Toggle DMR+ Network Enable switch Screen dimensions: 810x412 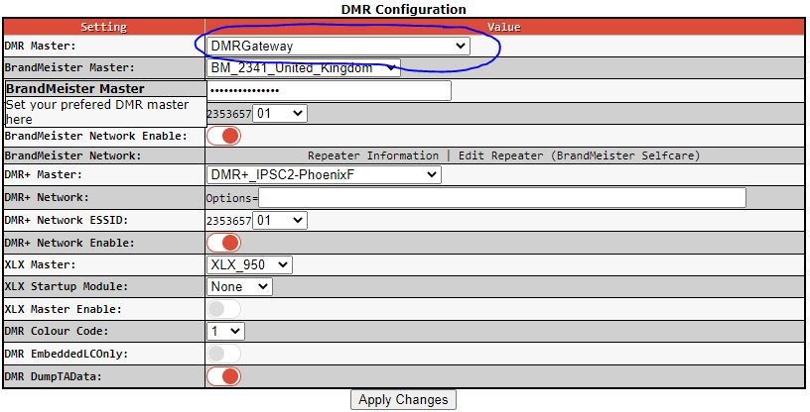pos(223,243)
